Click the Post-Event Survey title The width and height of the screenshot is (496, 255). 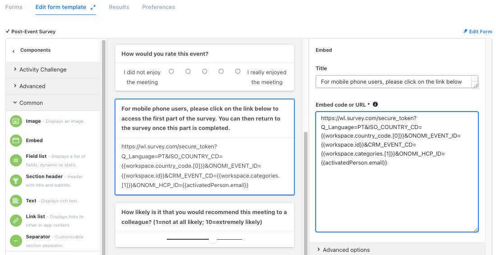tap(33, 31)
